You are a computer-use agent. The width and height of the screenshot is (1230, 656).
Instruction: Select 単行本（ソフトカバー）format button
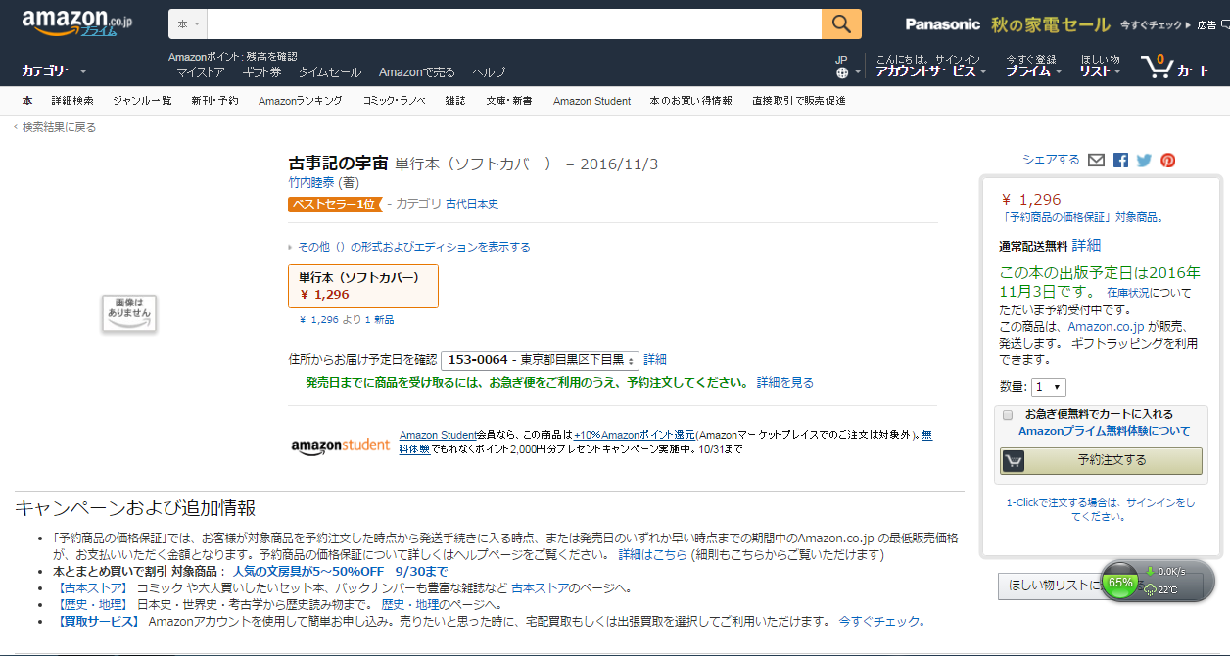click(x=363, y=286)
